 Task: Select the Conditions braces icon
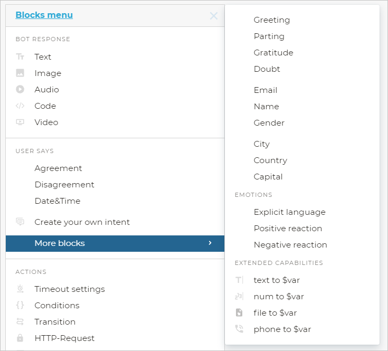20,306
